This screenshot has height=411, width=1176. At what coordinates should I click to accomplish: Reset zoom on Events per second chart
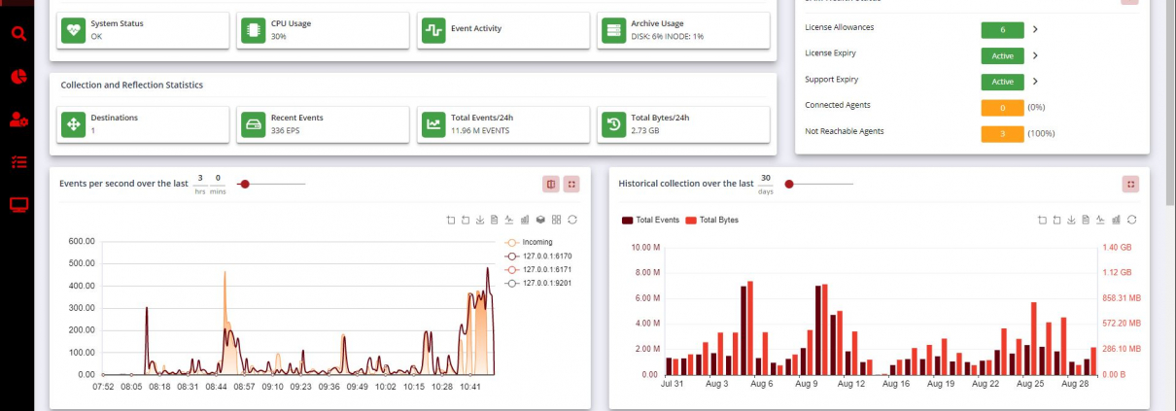click(466, 220)
